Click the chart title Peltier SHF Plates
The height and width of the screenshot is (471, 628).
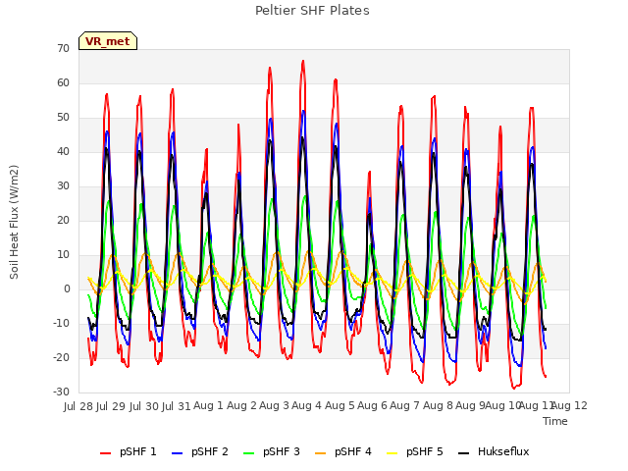point(312,11)
